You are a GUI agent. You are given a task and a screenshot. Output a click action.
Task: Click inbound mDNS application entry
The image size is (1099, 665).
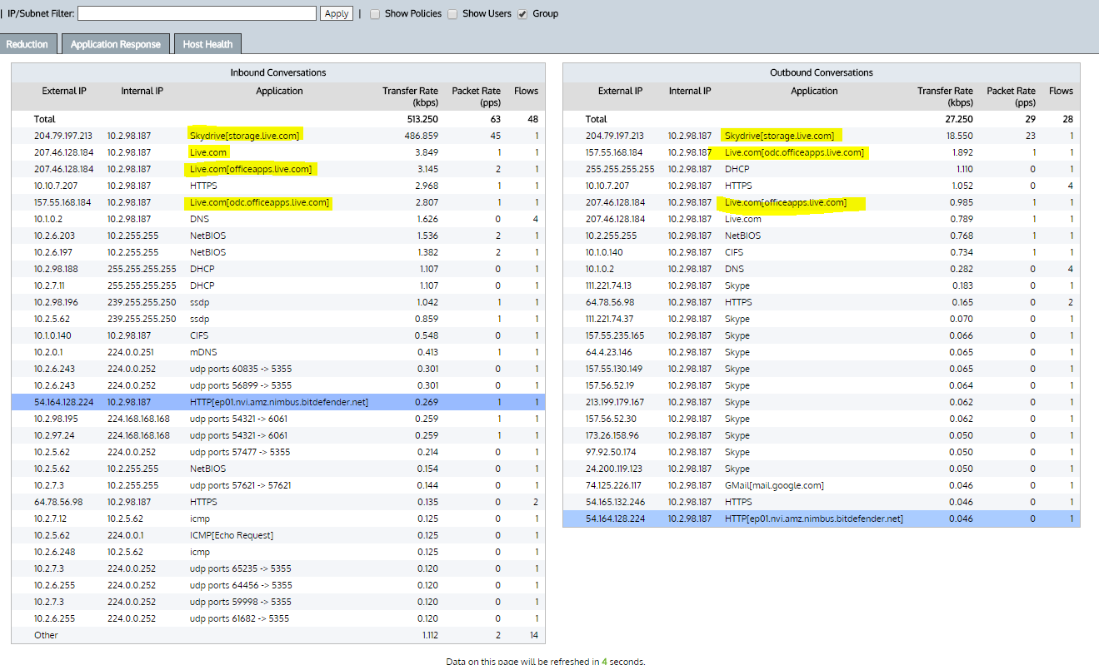[x=203, y=352]
